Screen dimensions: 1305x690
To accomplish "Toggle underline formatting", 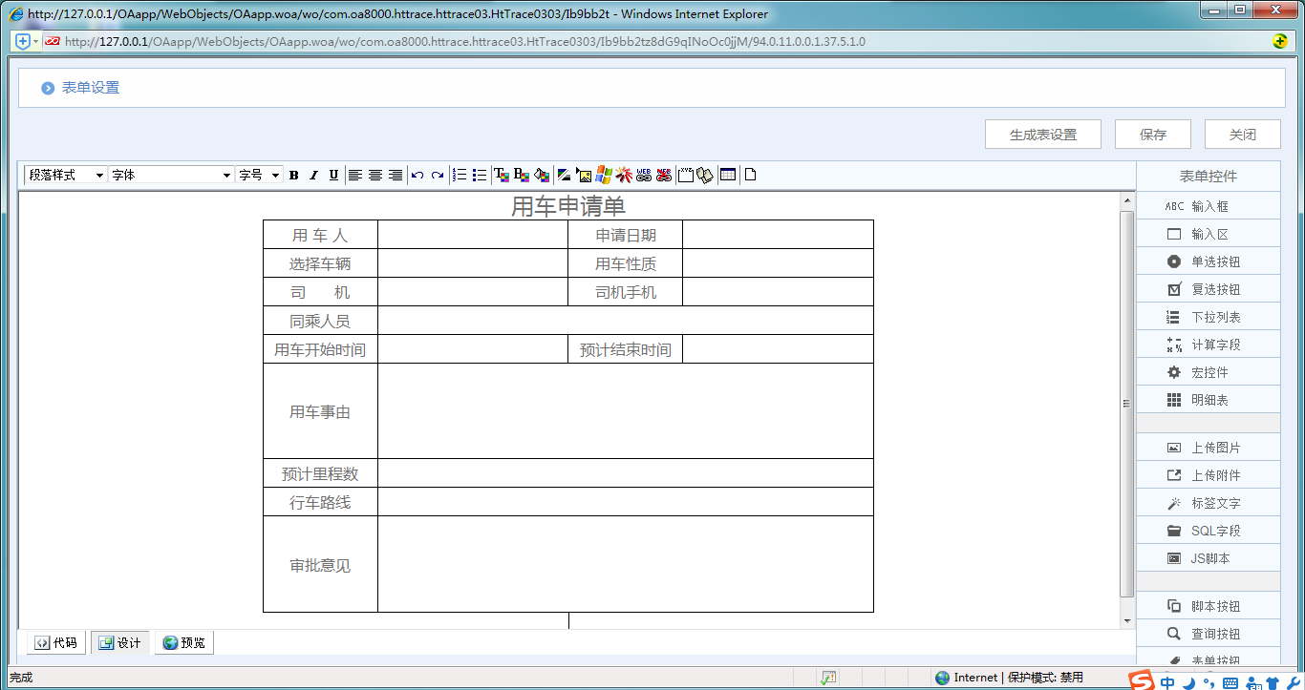I will pos(333,175).
